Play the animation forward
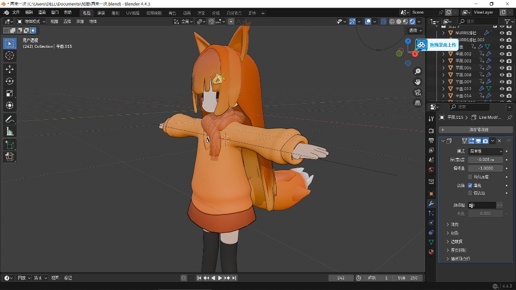This screenshot has height=290, width=516. click(x=220, y=278)
